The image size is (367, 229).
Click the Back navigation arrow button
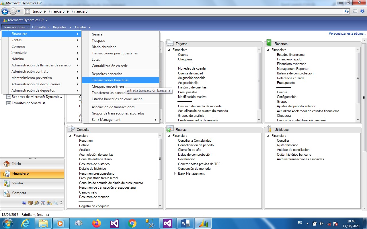pyautogui.click(x=5, y=11)
